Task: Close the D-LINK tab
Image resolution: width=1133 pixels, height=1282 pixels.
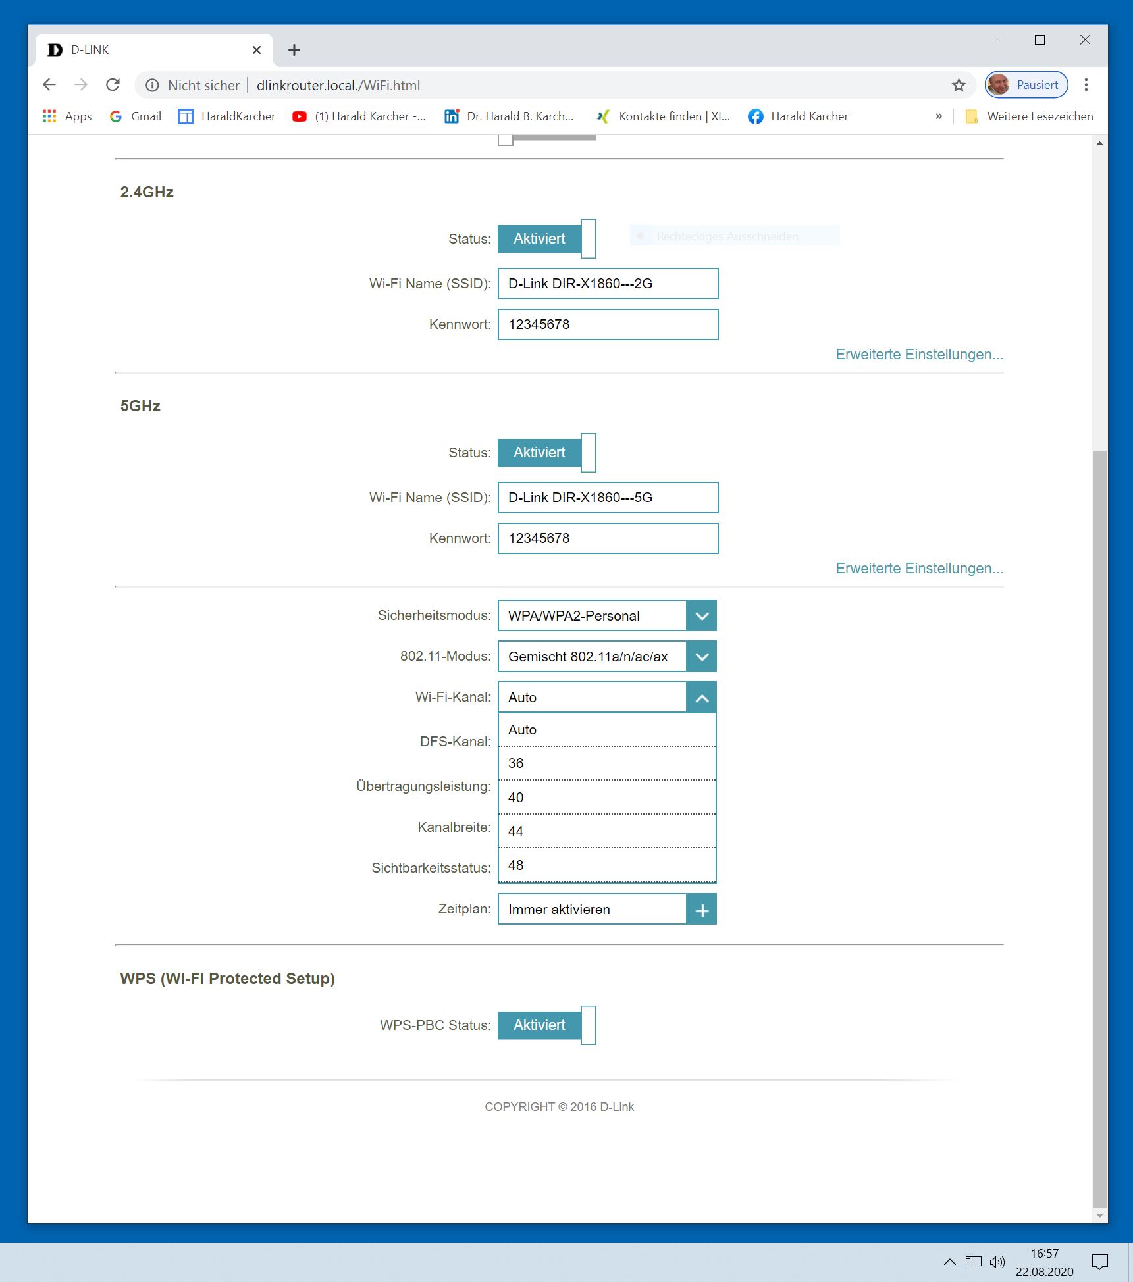Action: (x=257, y=50)
